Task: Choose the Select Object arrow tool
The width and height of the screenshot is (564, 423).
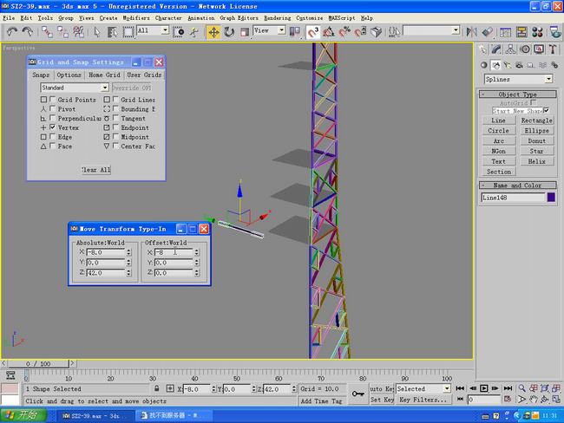Action: 96,32
